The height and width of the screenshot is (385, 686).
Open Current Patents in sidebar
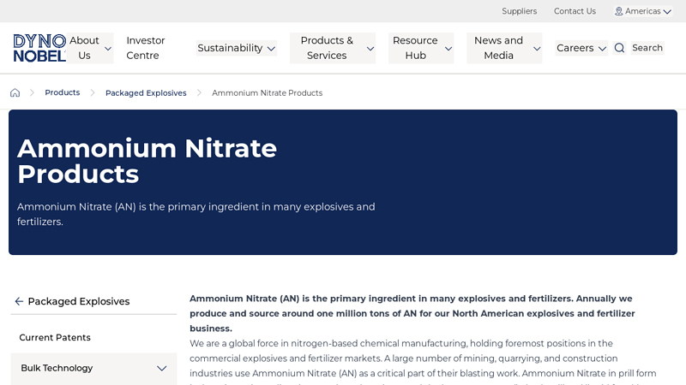pyautogui.click(x=55, y=337)
